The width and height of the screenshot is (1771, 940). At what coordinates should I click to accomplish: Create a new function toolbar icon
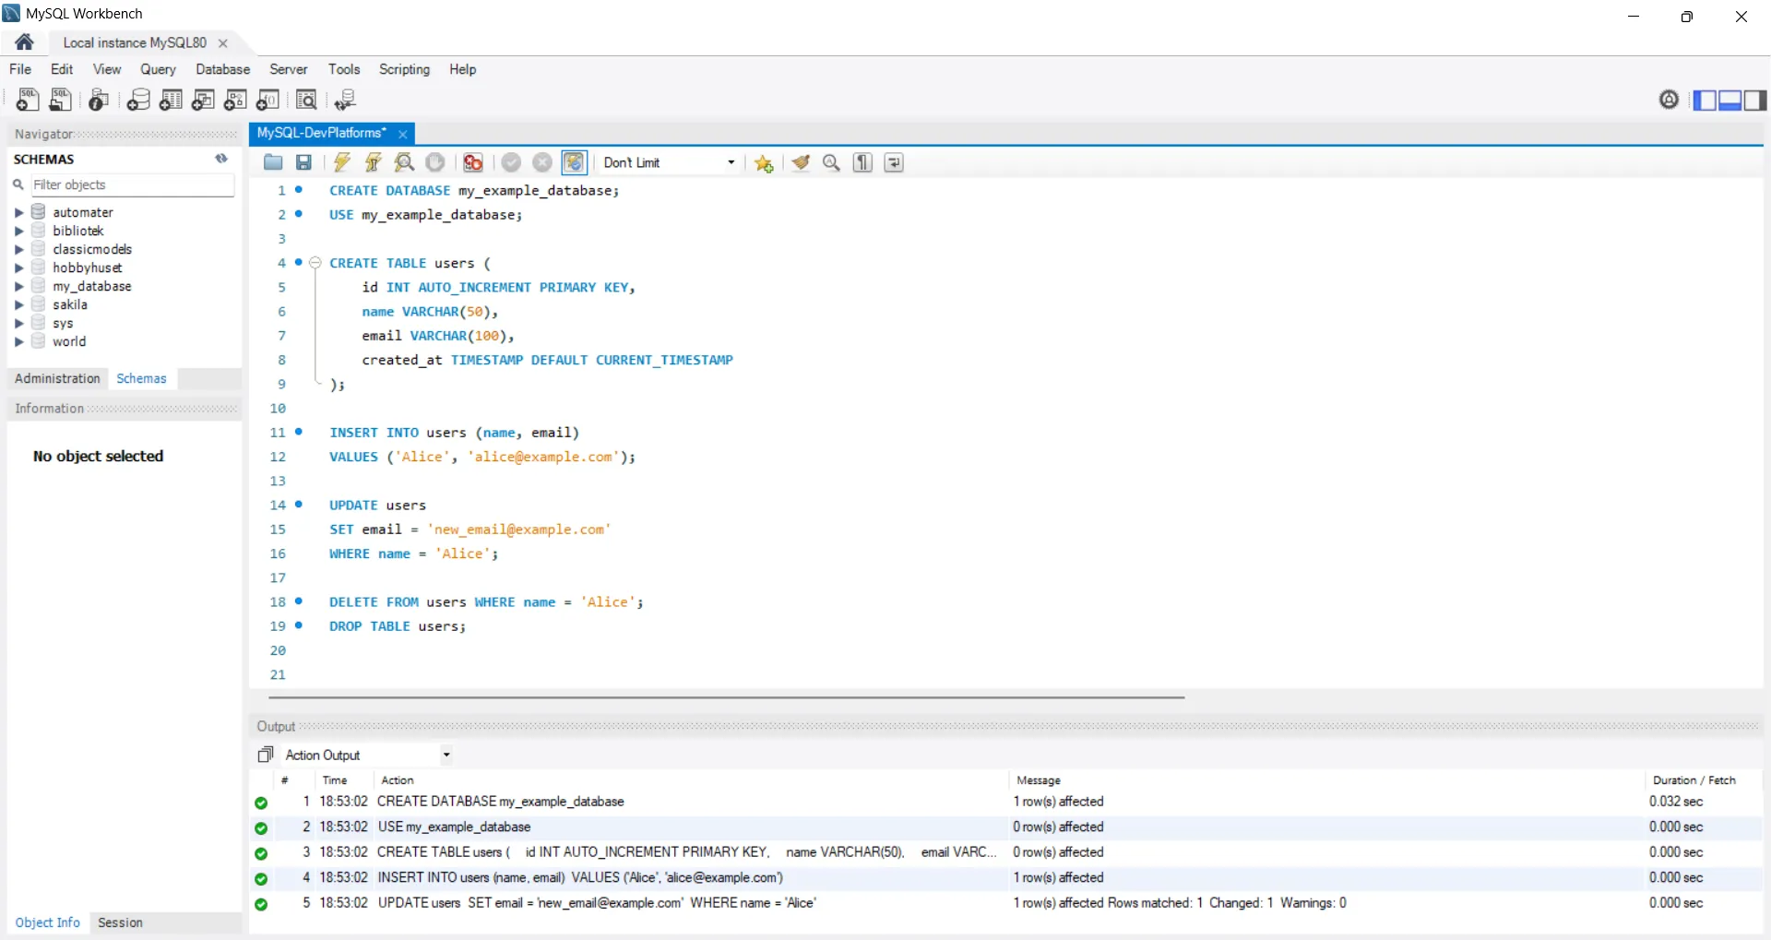point(268,100)
